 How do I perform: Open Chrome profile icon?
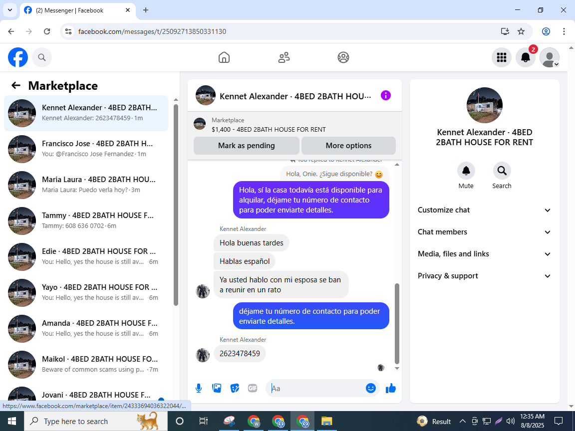(x=546, y=31)
